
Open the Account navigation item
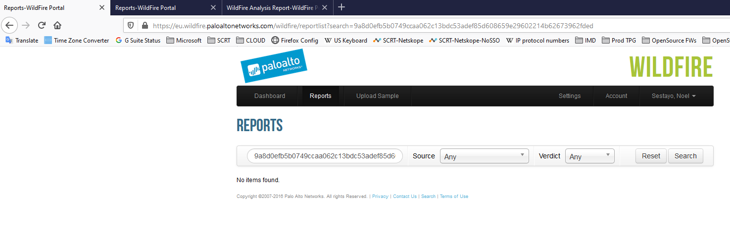click(x=616, y=96)
